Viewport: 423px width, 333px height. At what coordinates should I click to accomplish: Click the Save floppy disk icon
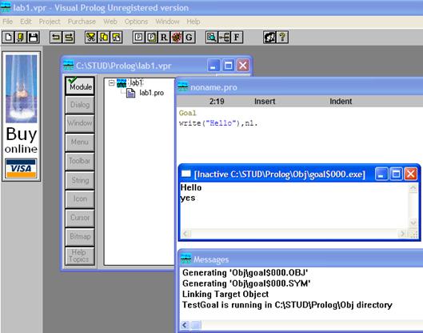(34, 38)
